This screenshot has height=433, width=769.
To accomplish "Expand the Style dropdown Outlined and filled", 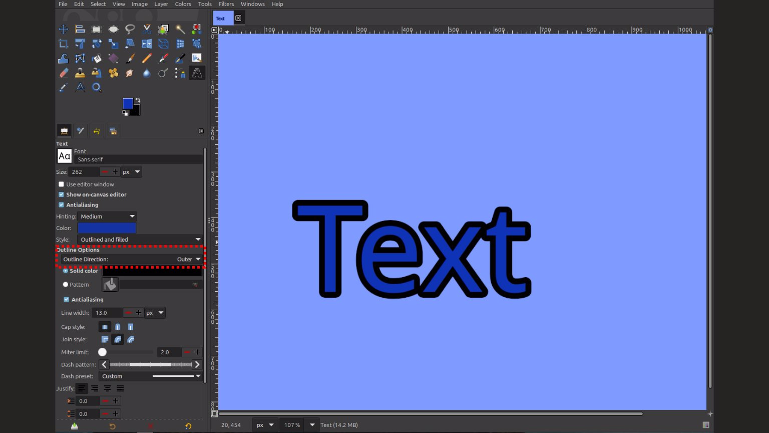I will point(140,240).
